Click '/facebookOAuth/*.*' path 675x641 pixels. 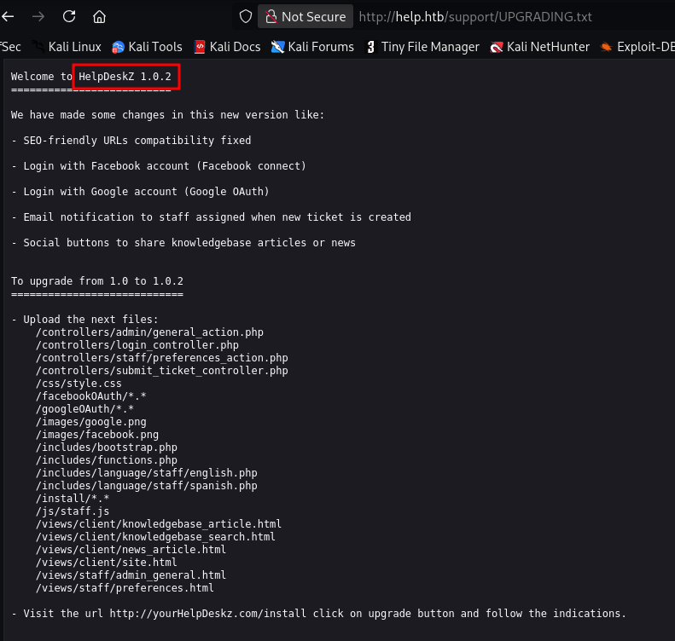click(90, 396)
